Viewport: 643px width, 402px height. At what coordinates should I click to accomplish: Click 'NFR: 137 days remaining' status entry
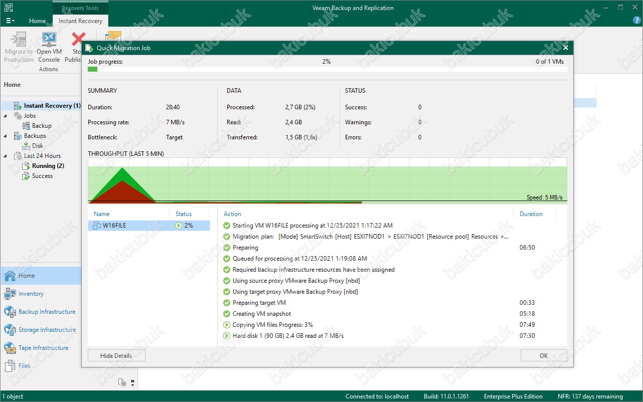[x=590, y=396]
